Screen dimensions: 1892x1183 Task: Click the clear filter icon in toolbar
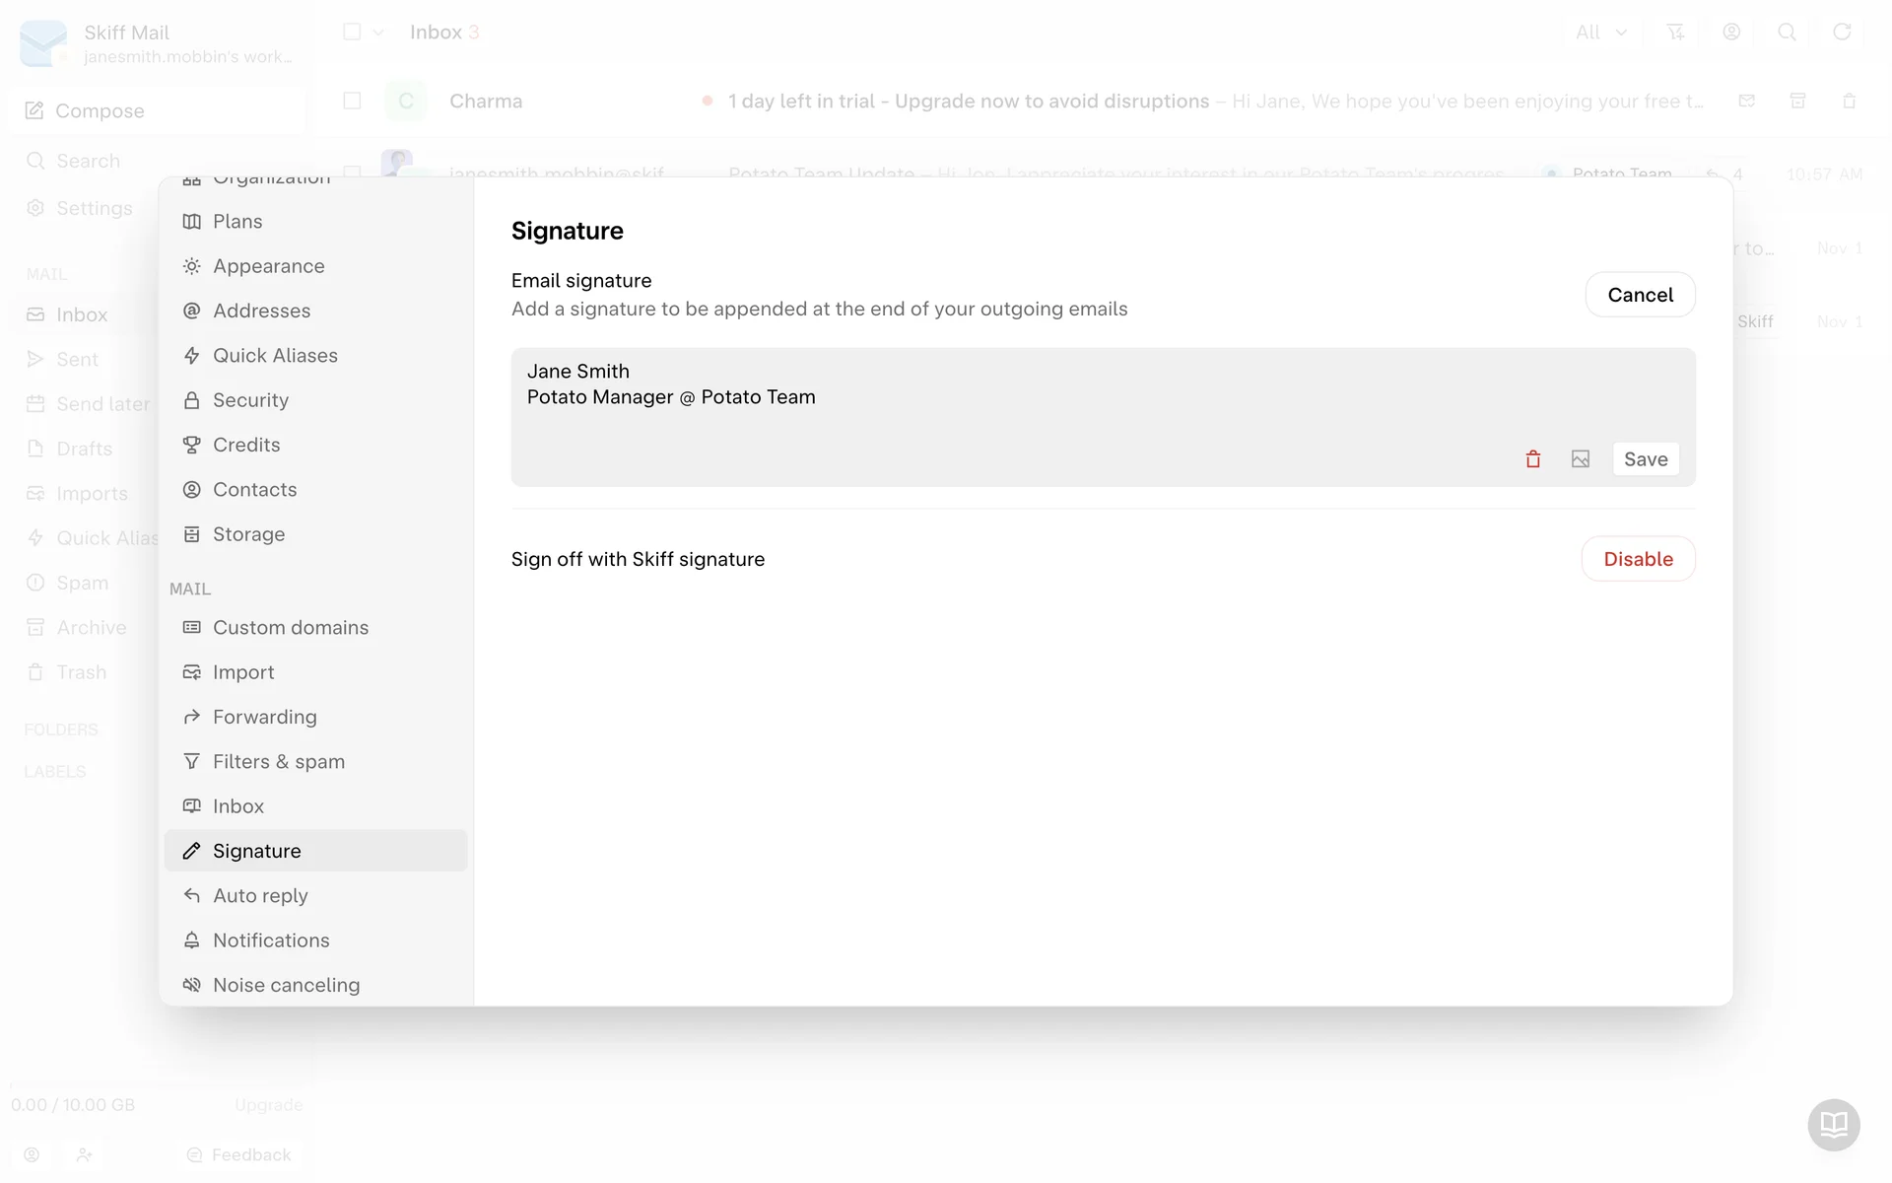(1675, 33)
